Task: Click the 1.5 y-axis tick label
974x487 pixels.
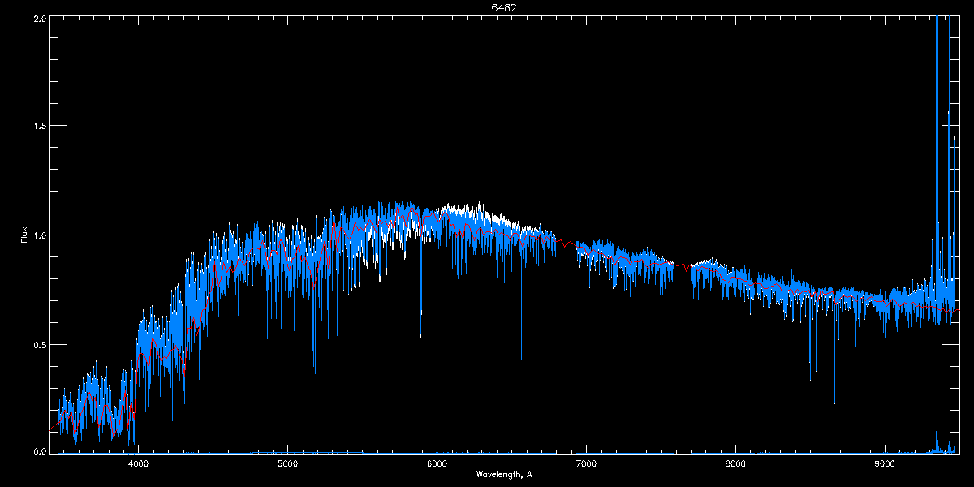Action: coord(37,127)
